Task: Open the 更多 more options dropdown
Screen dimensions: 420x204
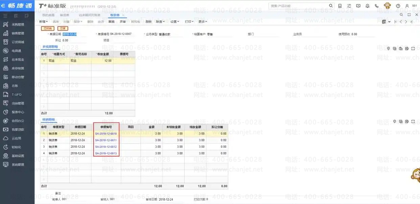Action: coord(202,22)
